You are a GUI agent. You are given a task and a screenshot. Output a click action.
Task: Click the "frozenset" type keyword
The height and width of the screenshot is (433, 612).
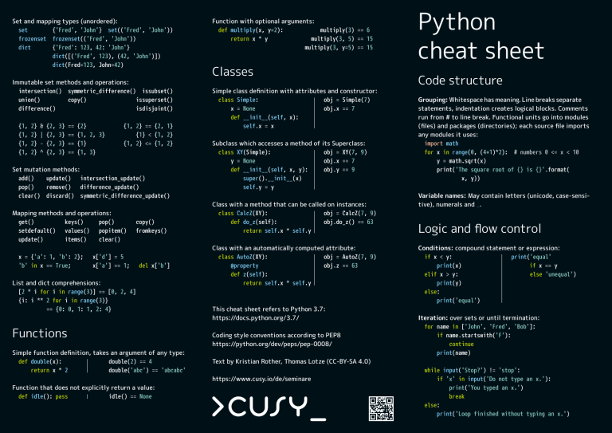(32, 38)
